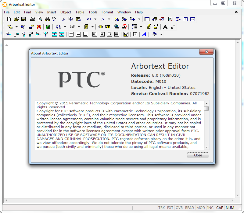
Task: Click the cell borders dotted grid icon
Action: tap(135, 34)
